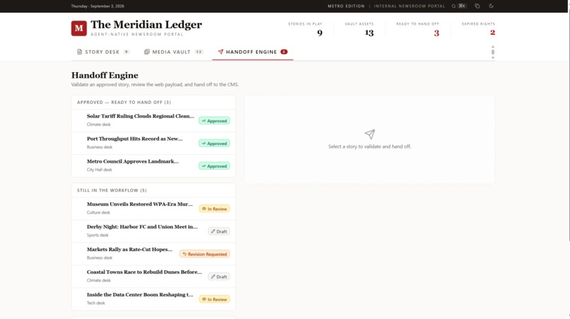Click the Stories in Play stat
This screenshot has width=570, height=319.
tap(305, 29)
